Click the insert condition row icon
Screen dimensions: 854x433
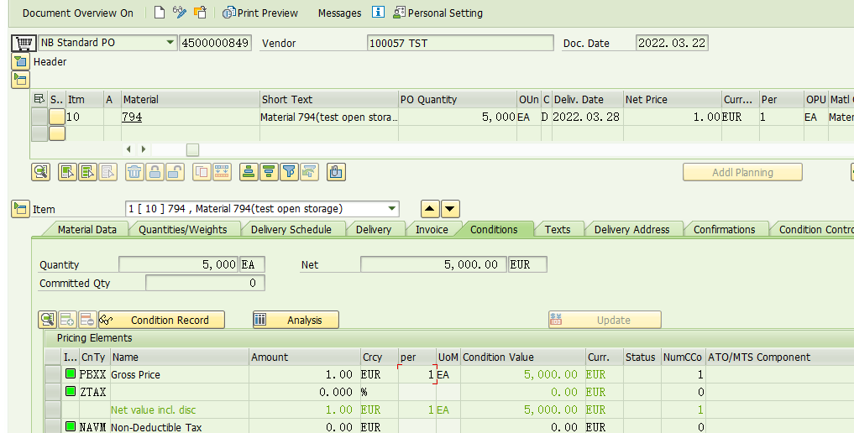tap(67, 320)
